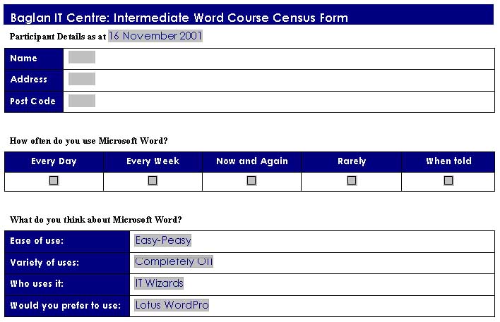500x322 pixels.
Task: Click the Post Code input field
Action: click(82, 101)
